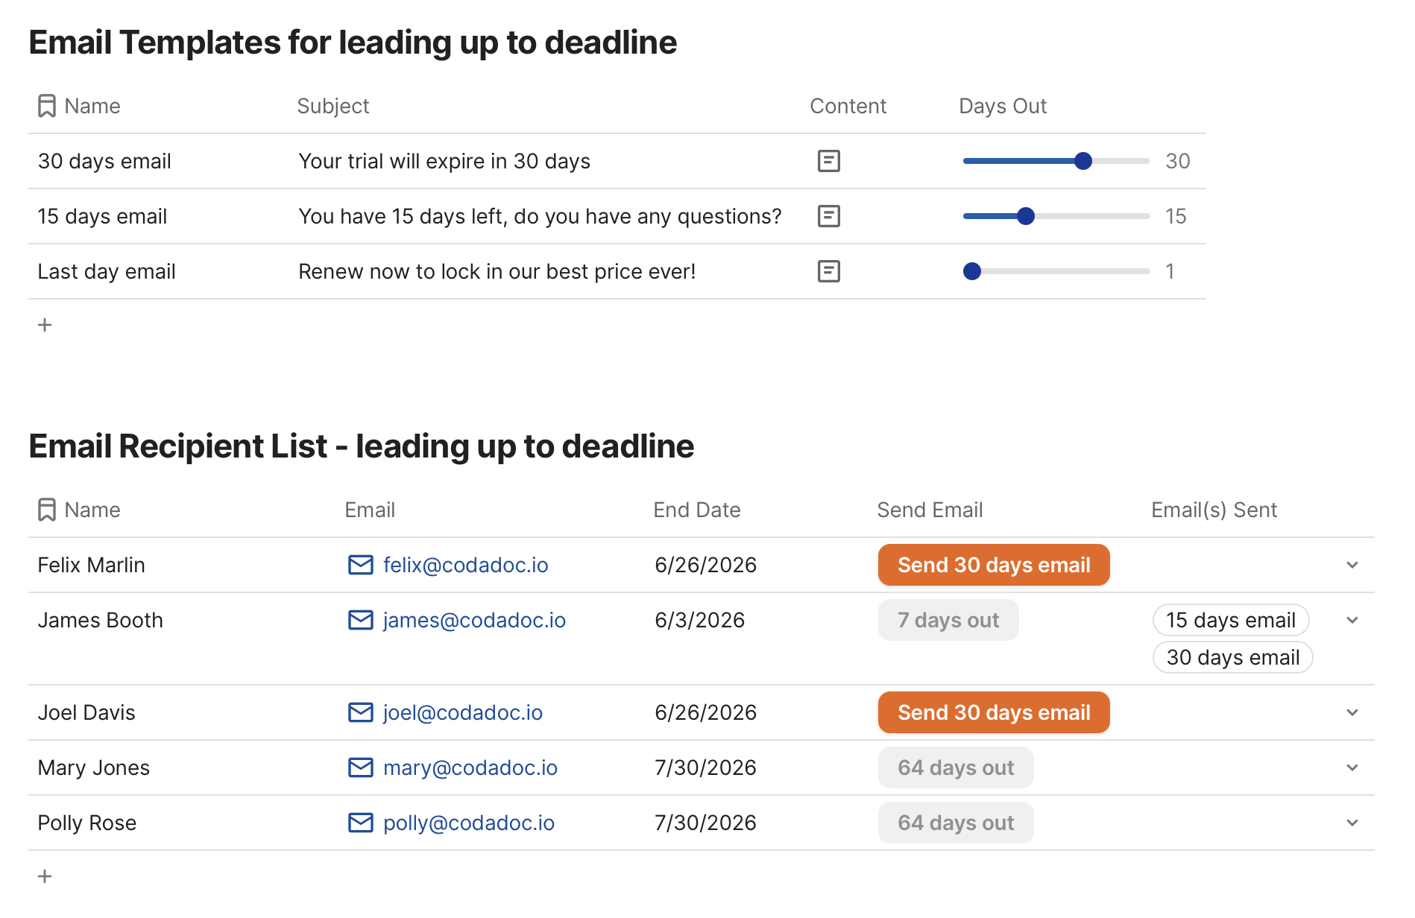Add new row to Email Templates table
Image resolution: width=1415 pixels, height=918 pixels.
pyautogui.click(x=45, y=325)
